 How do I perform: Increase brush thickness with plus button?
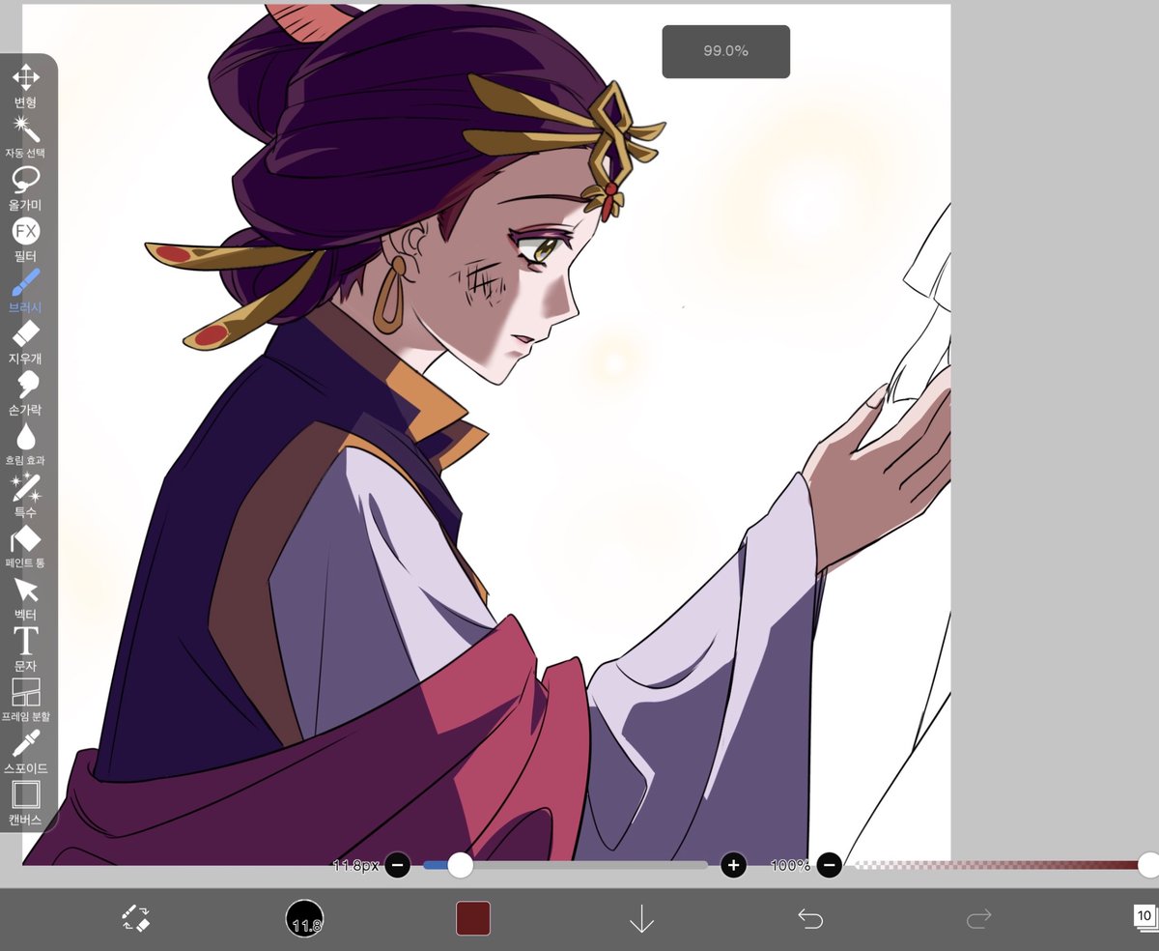click(x=734, y=865)
